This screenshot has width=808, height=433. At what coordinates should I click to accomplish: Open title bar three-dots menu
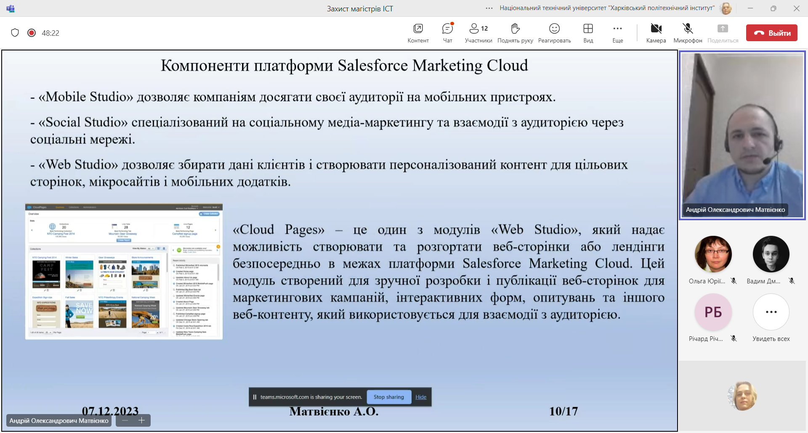(x=489, y=8)
